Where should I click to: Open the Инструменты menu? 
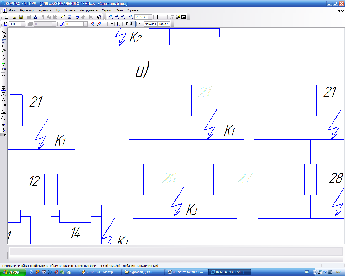point(89,10)
